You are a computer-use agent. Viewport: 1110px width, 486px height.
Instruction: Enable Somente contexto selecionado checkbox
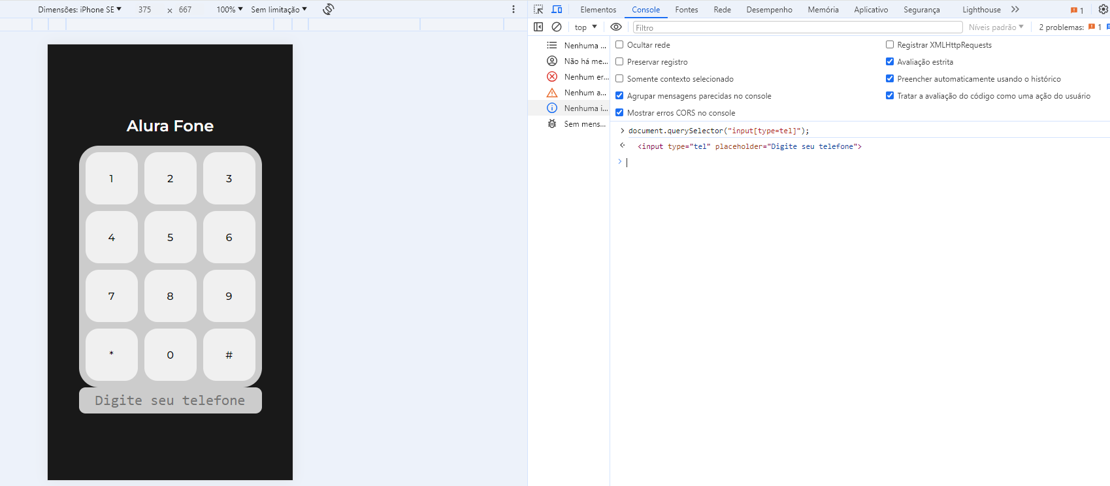pos(619,78)
